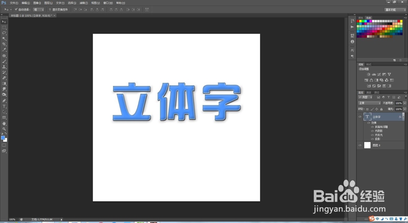The image size is (408, 223).
Task: Open the 图层(L) menu
Action: [49, 3]
